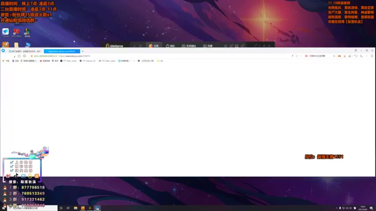Close the active douyu.com tab
Image resolution: width=376 pixels, height=211 pixels.
point(78,51)
